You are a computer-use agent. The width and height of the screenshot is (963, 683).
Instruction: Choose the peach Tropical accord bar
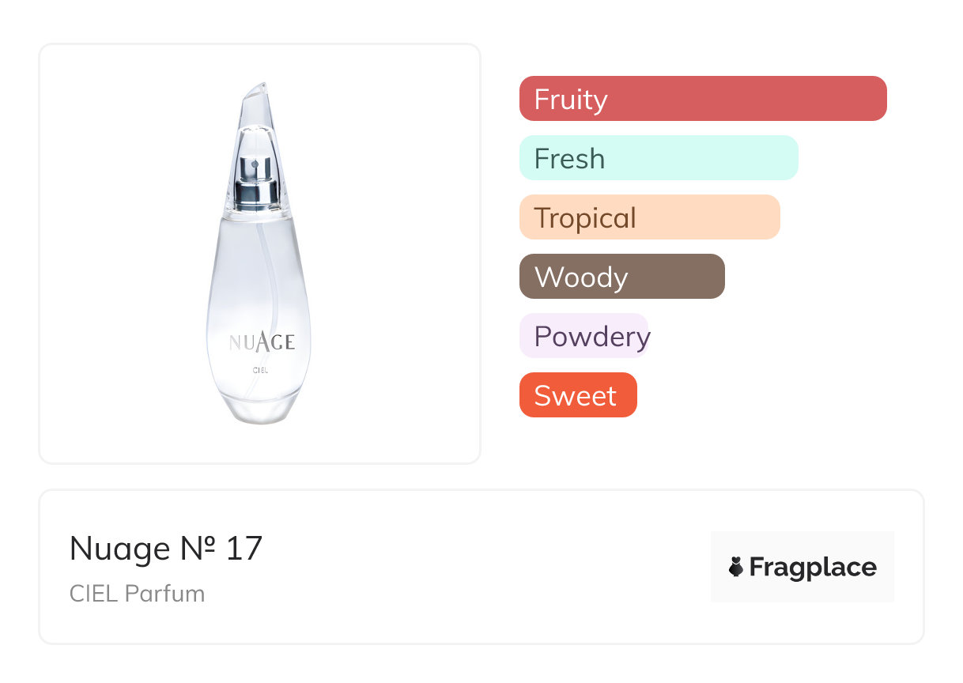649,217
